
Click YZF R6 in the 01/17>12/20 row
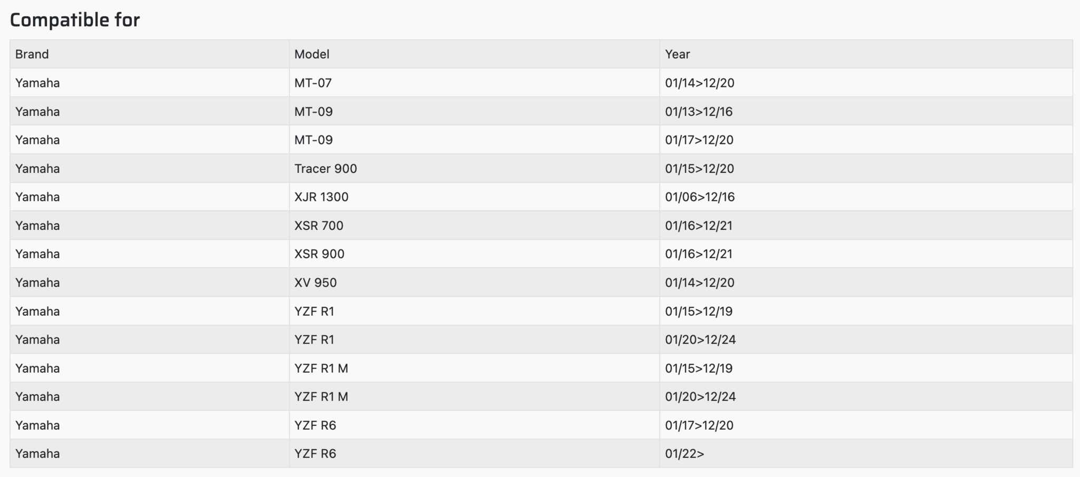[x=315, y=425]
